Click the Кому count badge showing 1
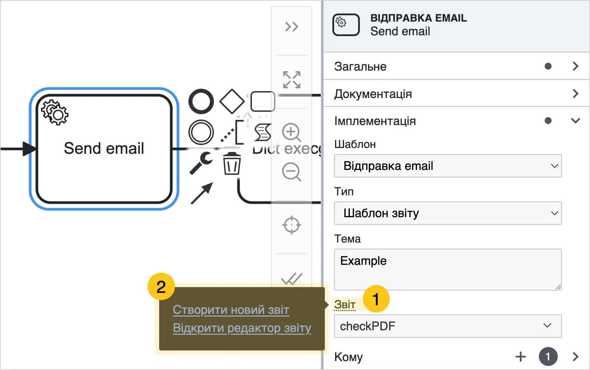Image resolution: width=590 pixels, height=370 pixels. coord(548,357)
